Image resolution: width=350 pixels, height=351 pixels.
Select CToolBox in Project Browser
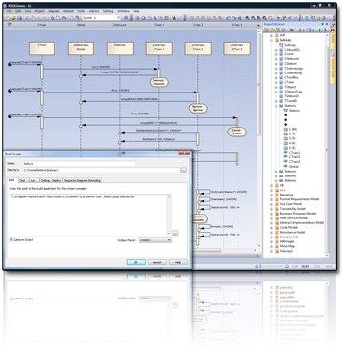pos(291,77)
